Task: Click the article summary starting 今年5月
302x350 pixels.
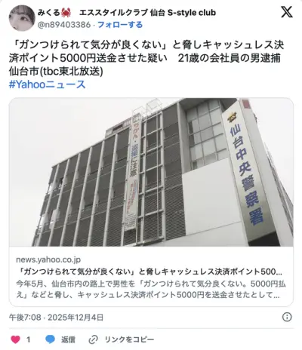Action: (x=151, y=289)
